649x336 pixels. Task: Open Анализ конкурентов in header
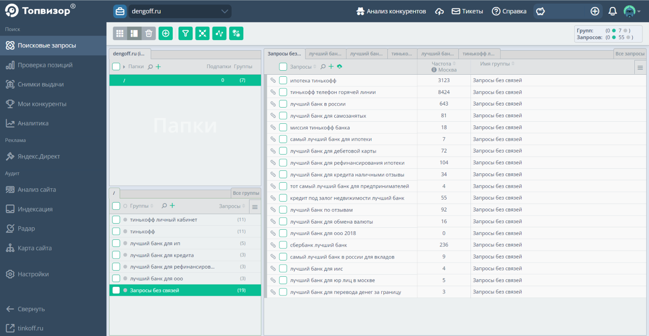click(391, 11)
